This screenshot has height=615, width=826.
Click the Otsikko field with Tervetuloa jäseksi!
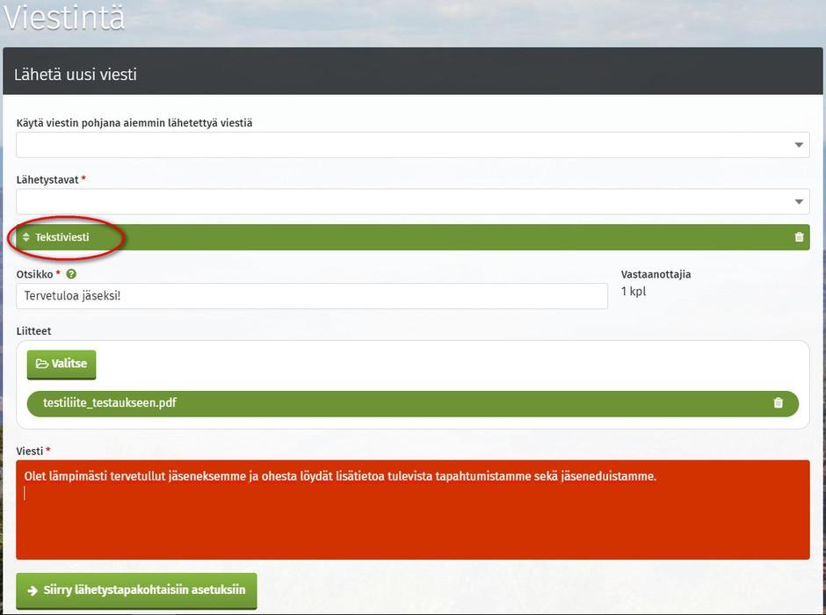pyautogui.click(x=312, y=296)
